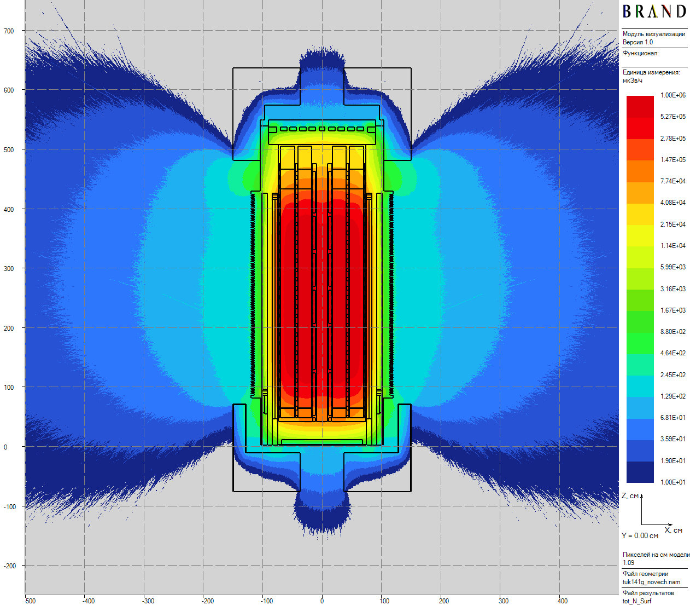Click the 'Модуль визуализации' title text
This screenshot has width=690, height=611.
[653, 34]
